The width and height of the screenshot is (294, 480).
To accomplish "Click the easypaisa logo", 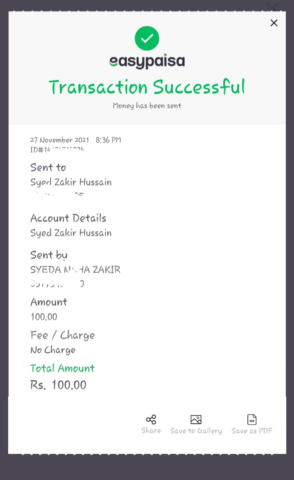I will pos(147,61).
